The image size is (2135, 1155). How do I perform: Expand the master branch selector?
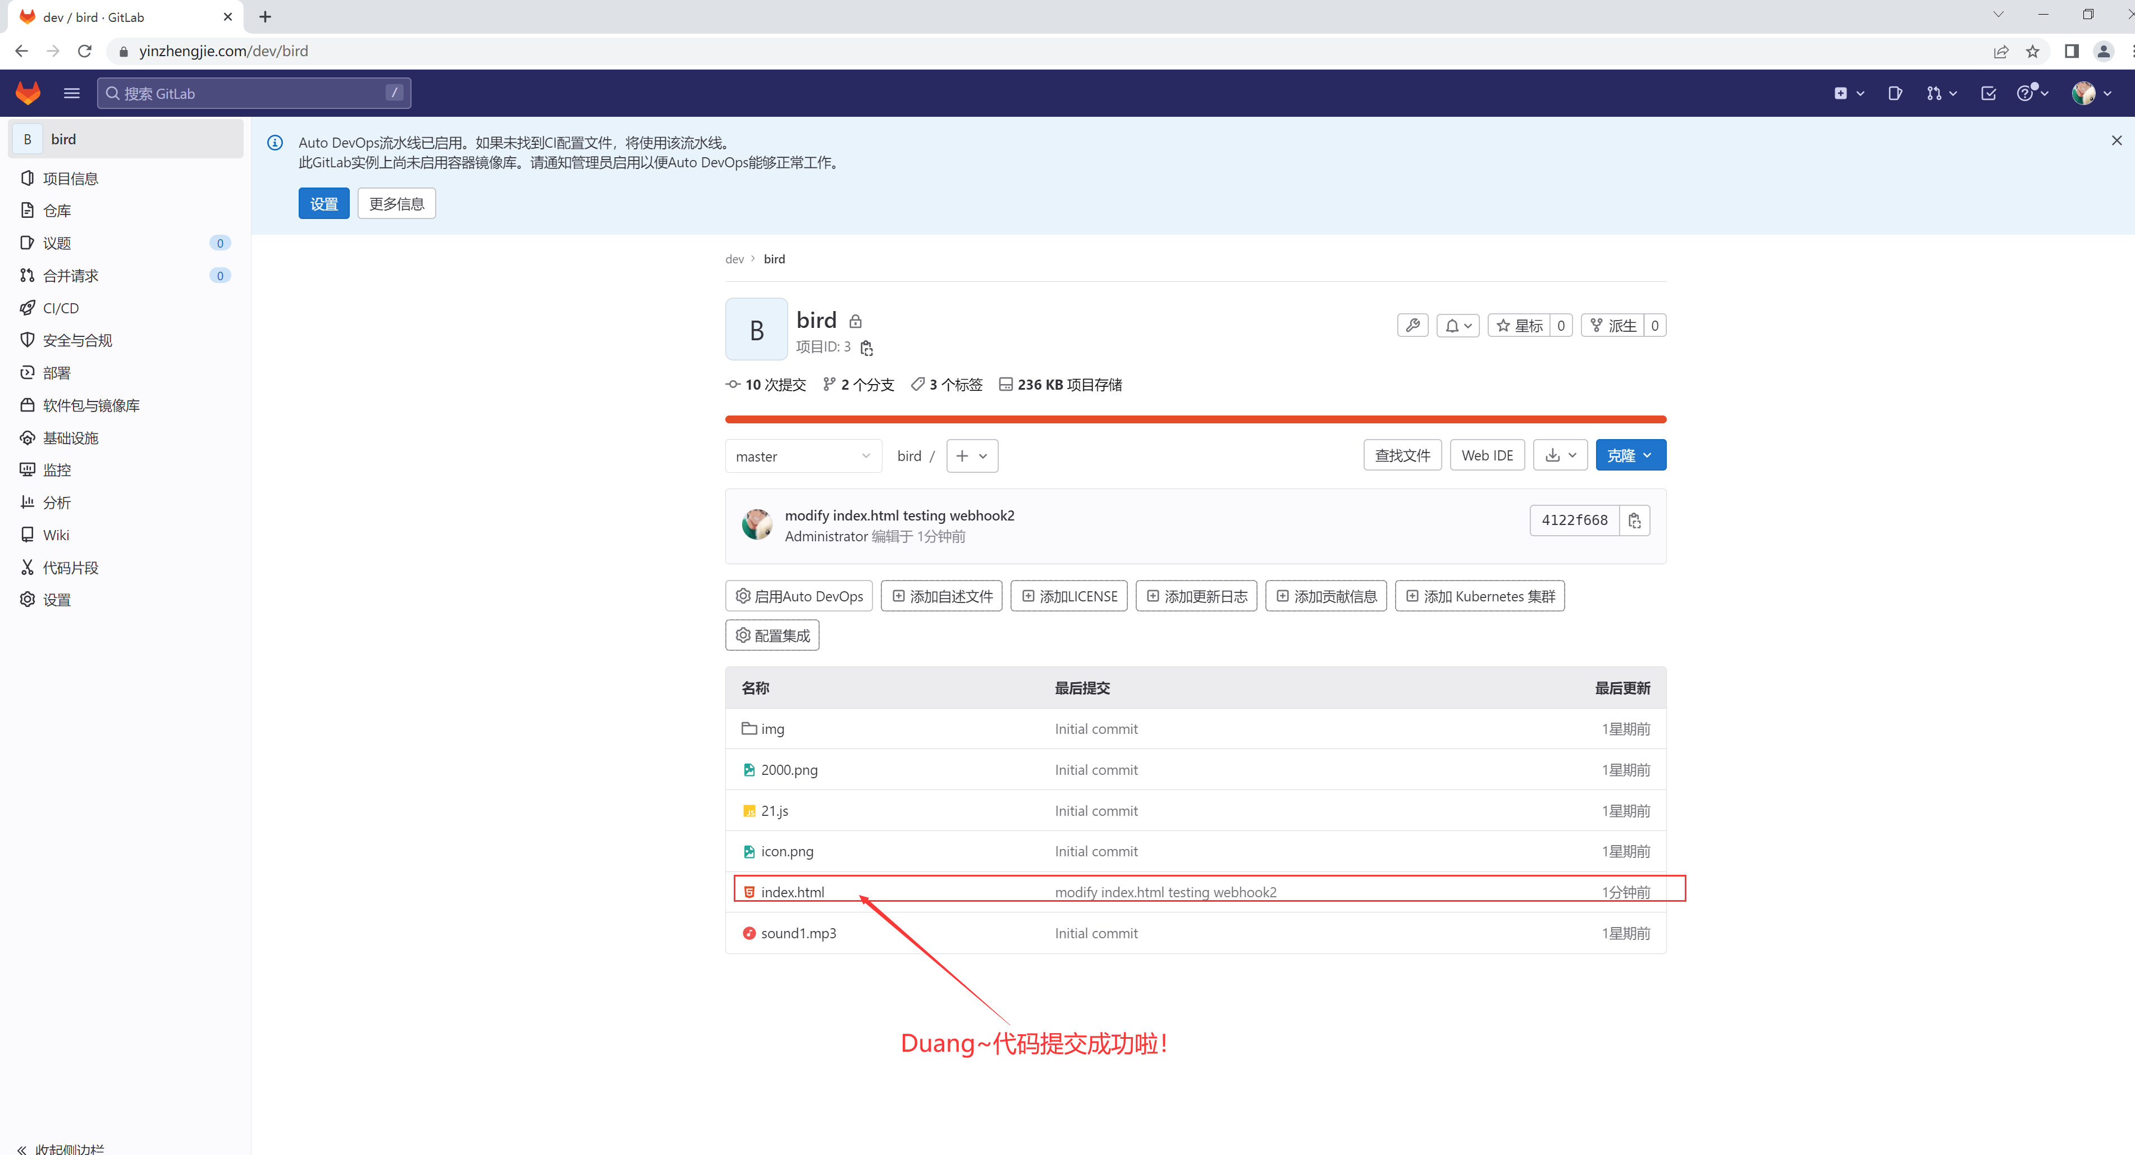pyautogui.click(x=802, y=456)
